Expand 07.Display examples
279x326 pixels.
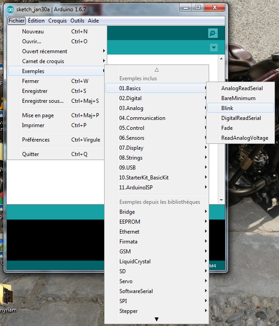[x=156, y=148]
